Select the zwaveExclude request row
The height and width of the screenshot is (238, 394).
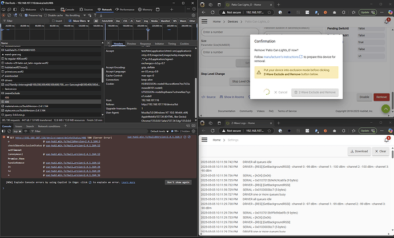click(x=51, y=93)
